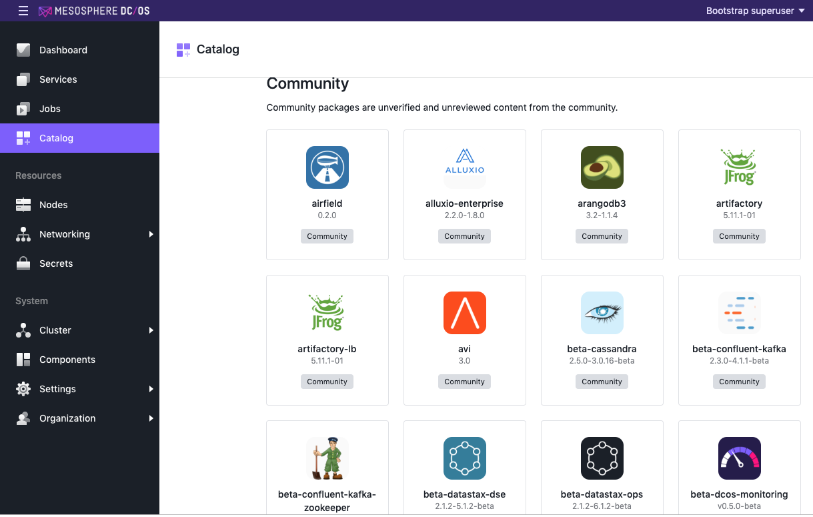Click version 3.2-1.1.4 under arangodb3
This screenshot has height=517, width=813.
[602, 215]
